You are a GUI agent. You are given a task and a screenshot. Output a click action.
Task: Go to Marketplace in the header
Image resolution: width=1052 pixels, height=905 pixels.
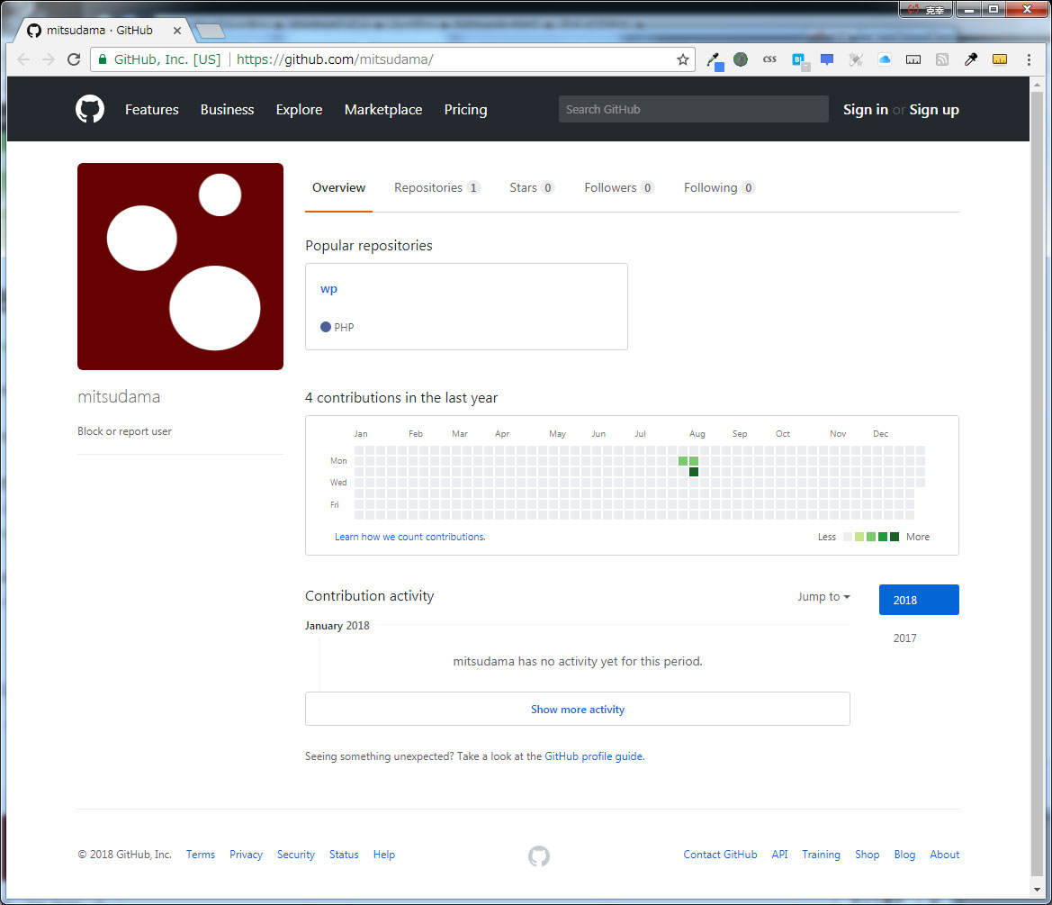tap(383, 110)
